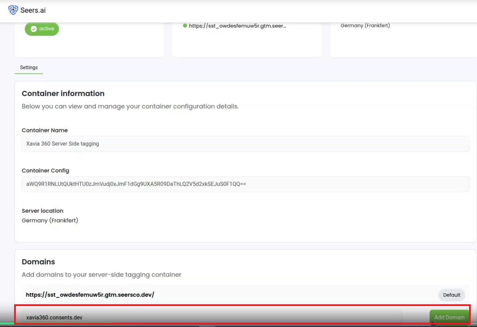Click the Container Config label
Image resolution: width=477 pixels, height=327 pixels.
pyautogui.click(x=45, y=171)
